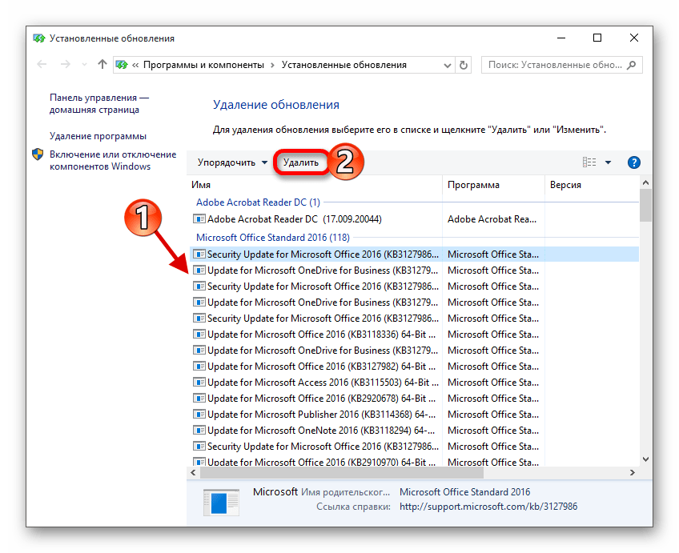
Task: Sort by the Имя column header
Action: tap(202, 185)
